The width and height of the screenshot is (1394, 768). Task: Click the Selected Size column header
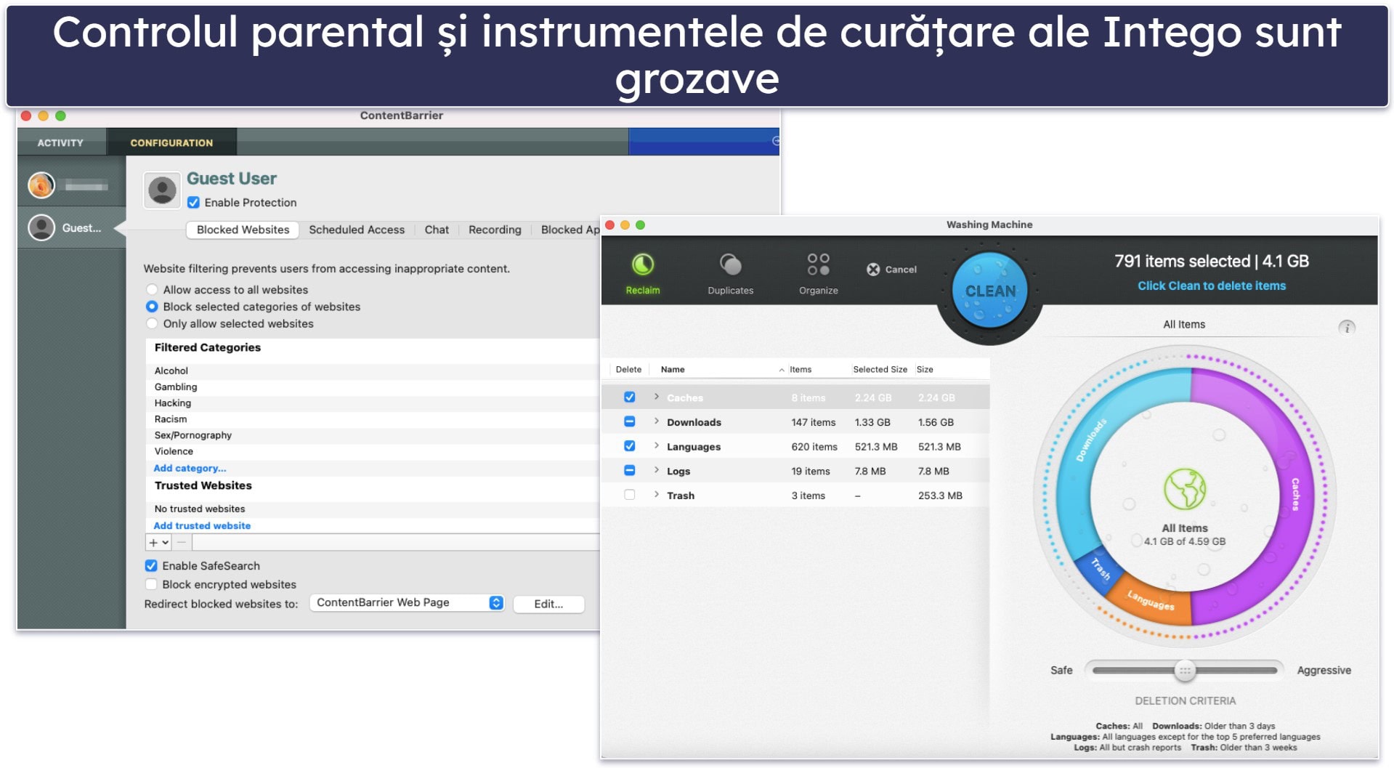(x=880, y=369)
